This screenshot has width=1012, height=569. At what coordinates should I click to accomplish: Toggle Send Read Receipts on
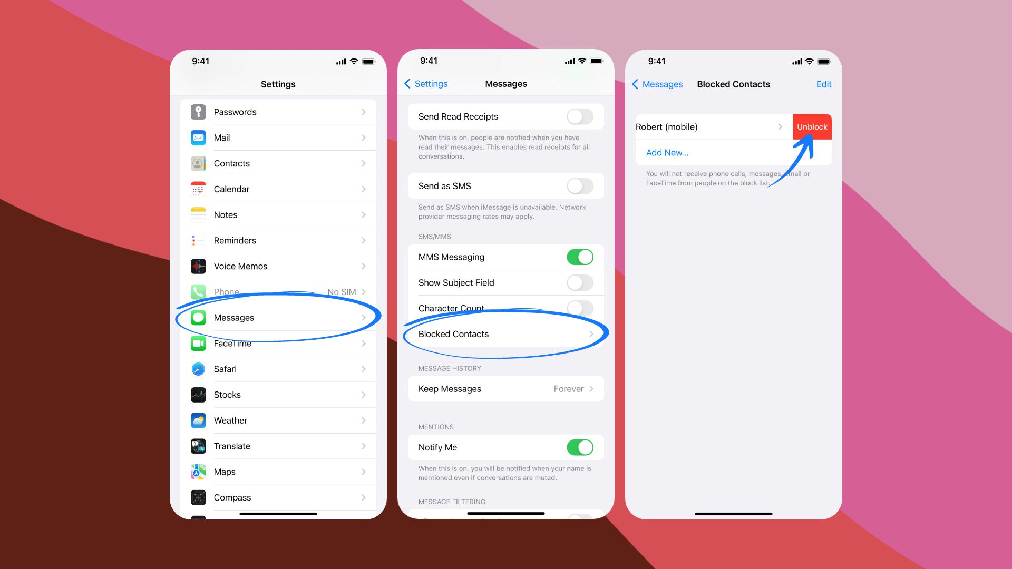tap(580, 116)
